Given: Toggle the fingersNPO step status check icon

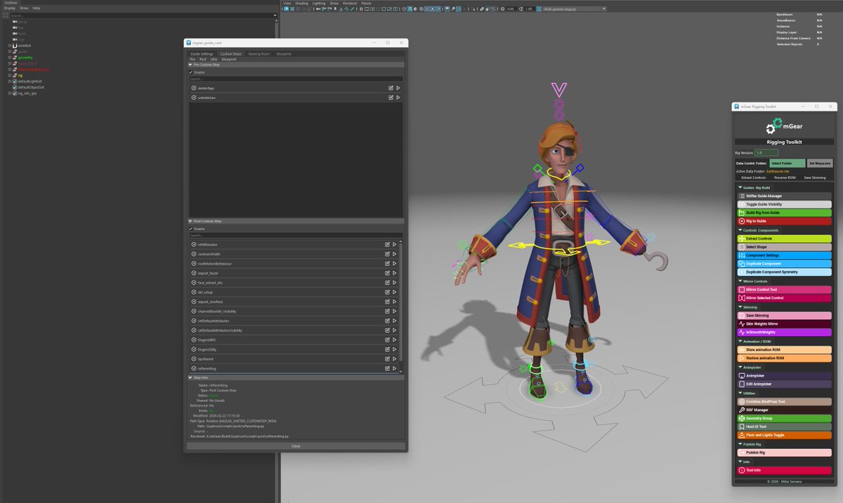Looking at the screenshot, I should pyautogui.click(x=194, y=340).
